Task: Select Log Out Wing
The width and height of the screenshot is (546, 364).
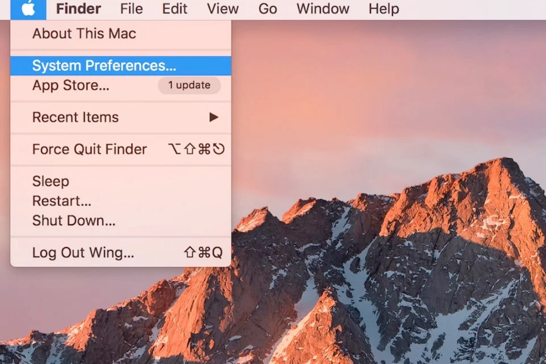Action: pyautogui.click(x=83, y=253)
